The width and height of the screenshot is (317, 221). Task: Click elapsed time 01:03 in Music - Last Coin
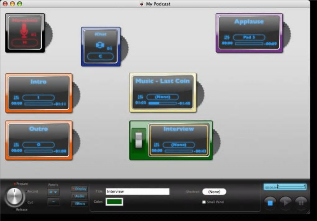click(140, 103)
